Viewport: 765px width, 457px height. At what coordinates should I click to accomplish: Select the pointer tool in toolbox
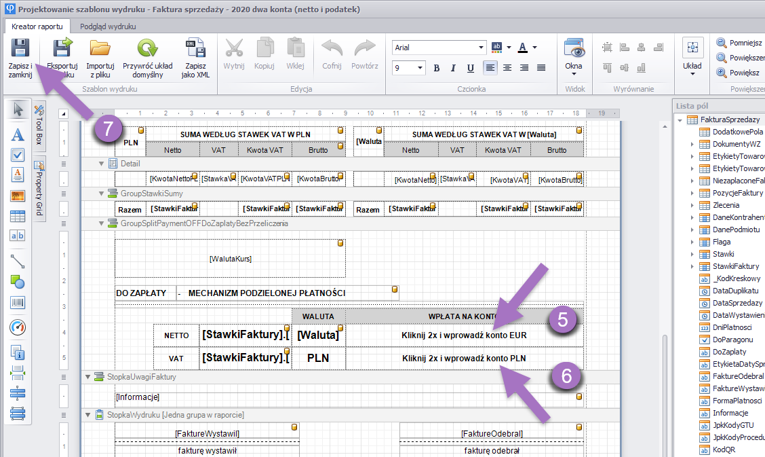click(x=18, y=109)
